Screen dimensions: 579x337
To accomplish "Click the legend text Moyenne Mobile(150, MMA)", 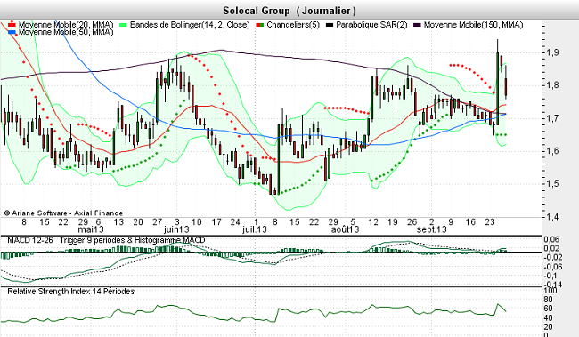I will coord(473,25).
